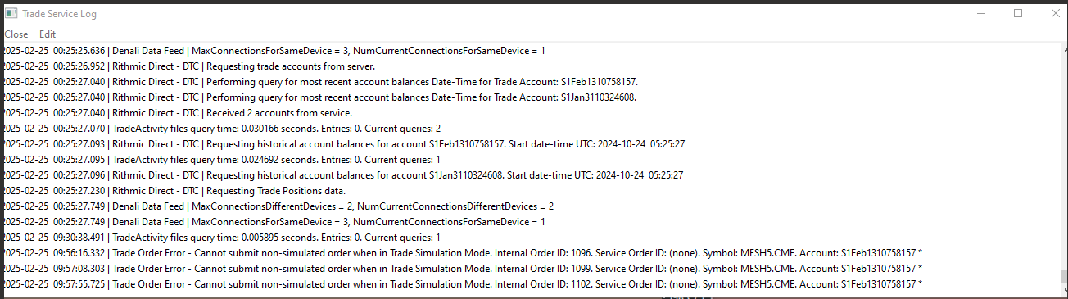This screenshot has width=1068, height=299.
Task: Click the vertical scrollbar up arrow
Action: click(x=1064, y=48)
